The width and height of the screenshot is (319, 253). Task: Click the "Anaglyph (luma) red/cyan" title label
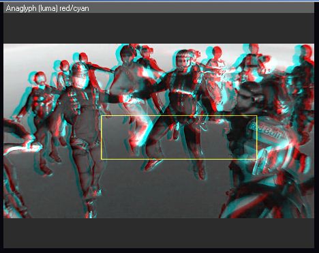[47, 8]
